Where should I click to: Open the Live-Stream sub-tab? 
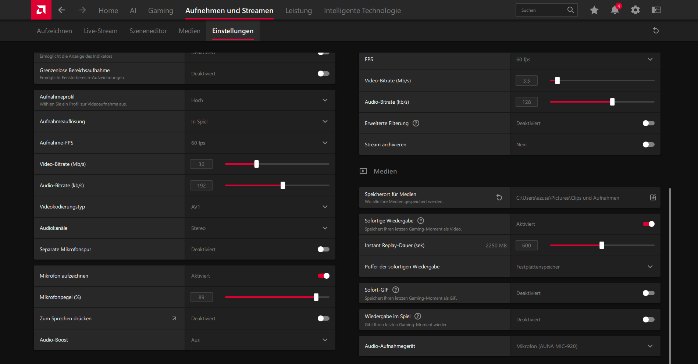[101, 31]
